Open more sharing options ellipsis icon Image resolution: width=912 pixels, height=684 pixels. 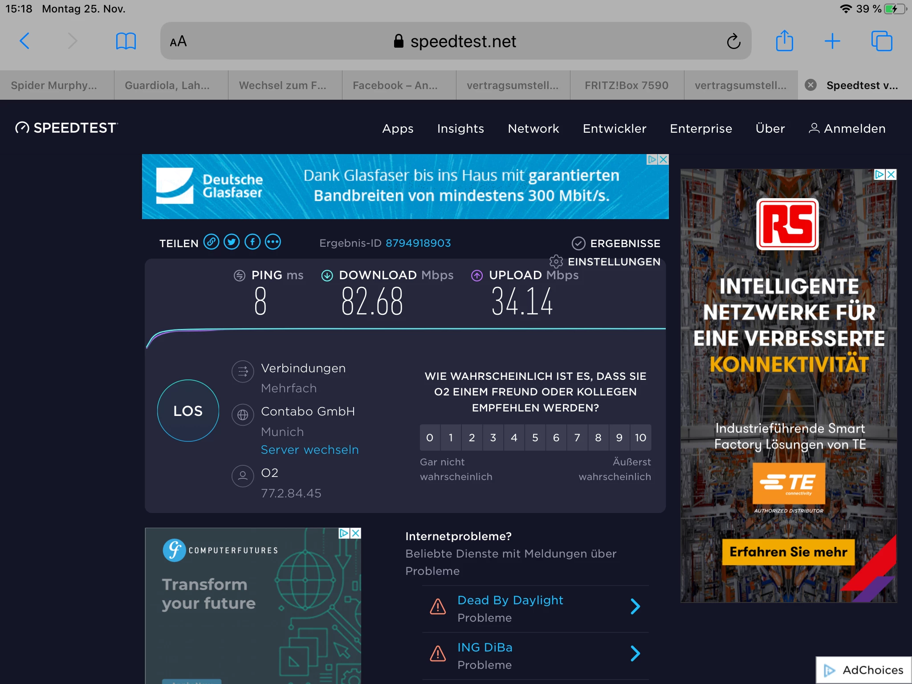coord(273,242)
